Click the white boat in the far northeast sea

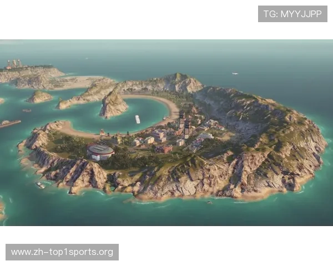tap(235, 73)
